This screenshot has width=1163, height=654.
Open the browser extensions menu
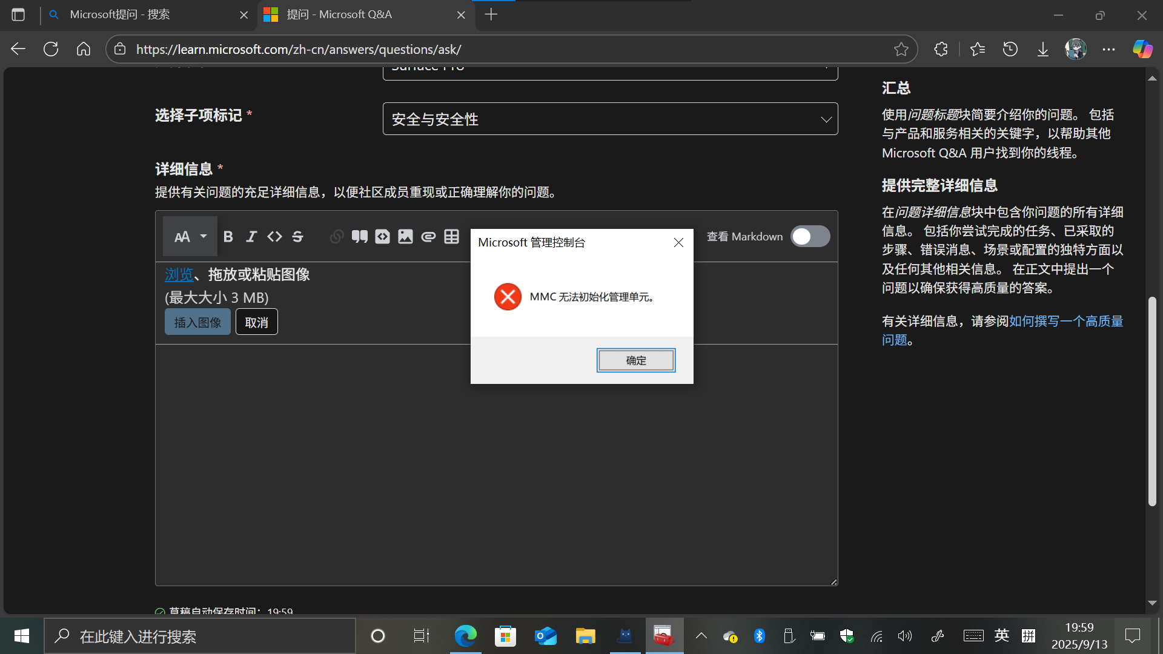point(941,49)
